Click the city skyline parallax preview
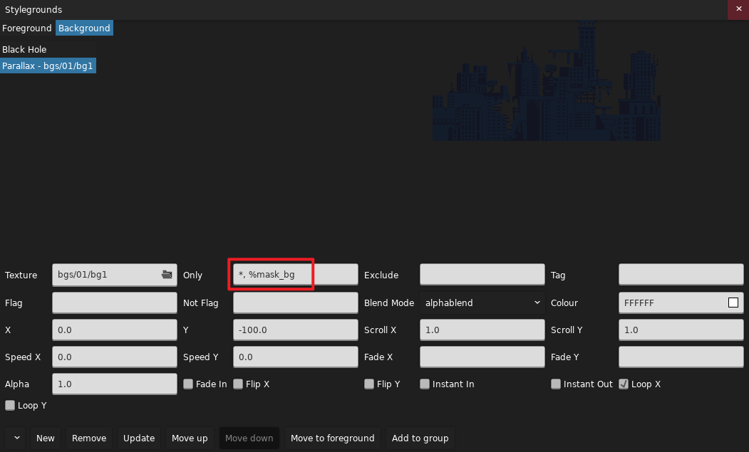This screenshot has width=749, height=452. [547, 81]
